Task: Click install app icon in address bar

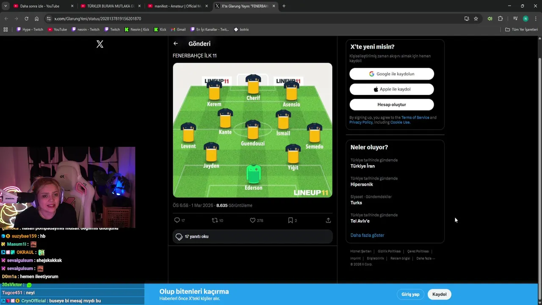Action: click(467, 19)
